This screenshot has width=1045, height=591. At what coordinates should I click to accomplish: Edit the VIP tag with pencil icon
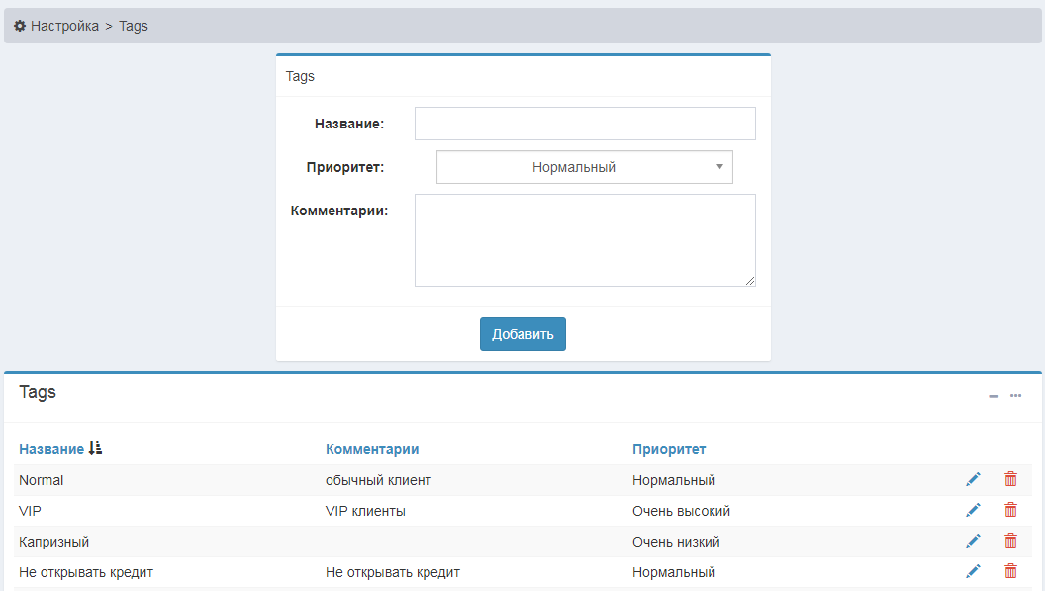[x=973, y=510]
